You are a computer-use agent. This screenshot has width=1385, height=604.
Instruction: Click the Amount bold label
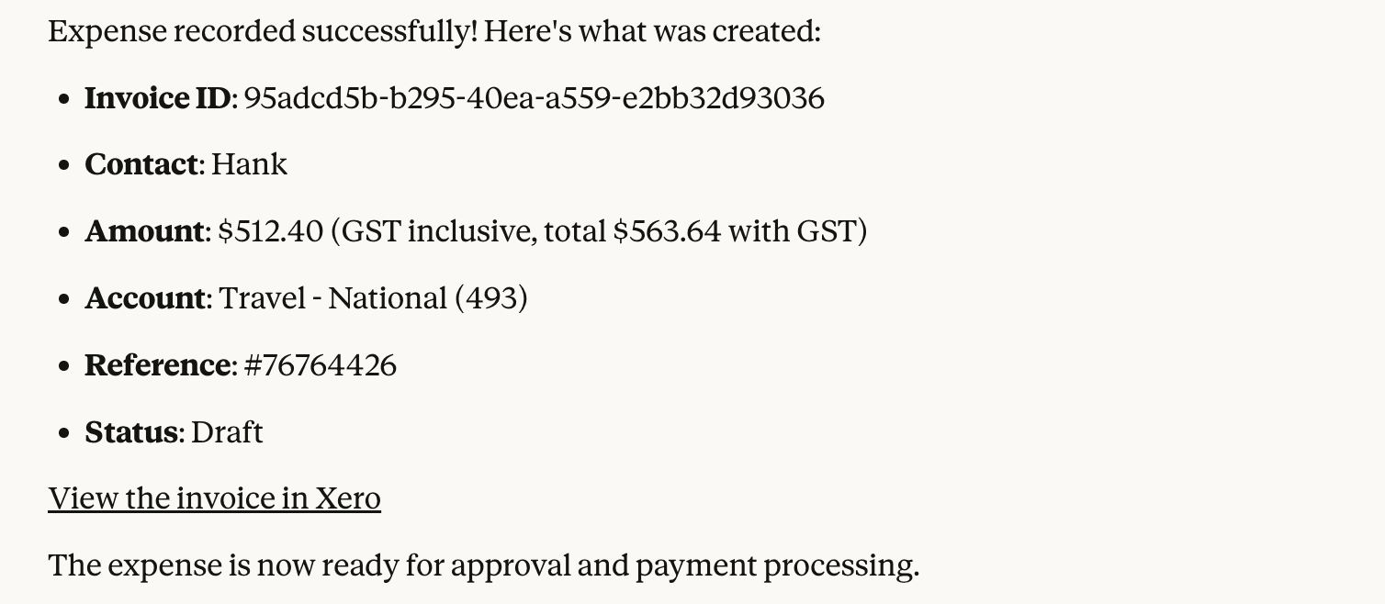point(144,231)
